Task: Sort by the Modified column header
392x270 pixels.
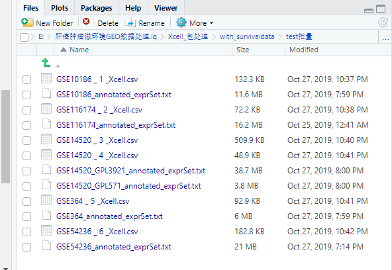Action: tap(304, 50)
